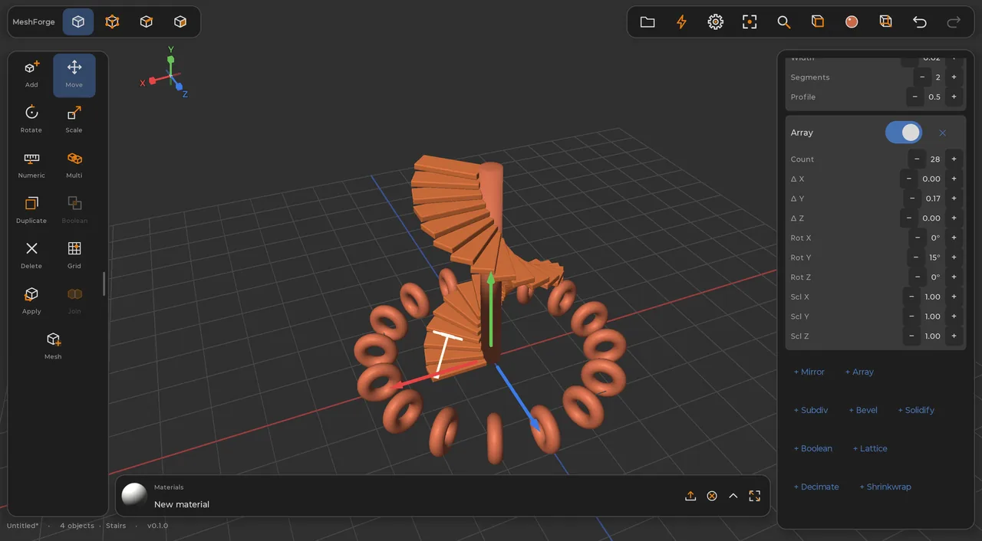Open the file folder icon in top toolbar
This screenshot has height=541, width=982.
click(648, 22)
